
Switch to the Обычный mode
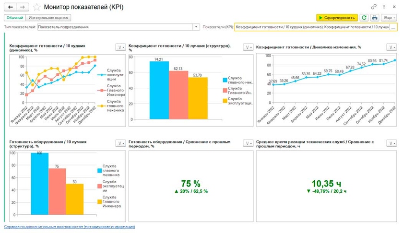tap(15, 18)
